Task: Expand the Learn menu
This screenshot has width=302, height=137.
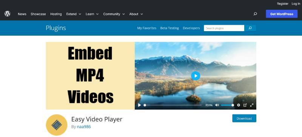Action: coord(92,14)
